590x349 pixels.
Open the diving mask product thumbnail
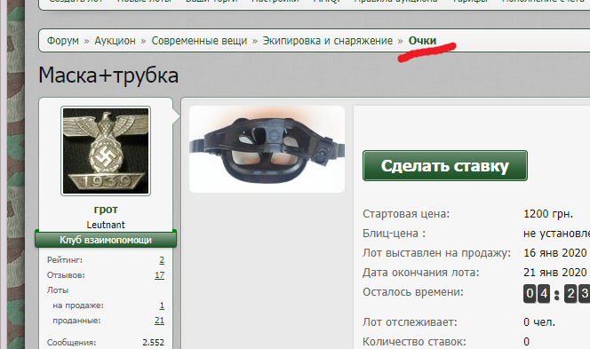(267, 149)
